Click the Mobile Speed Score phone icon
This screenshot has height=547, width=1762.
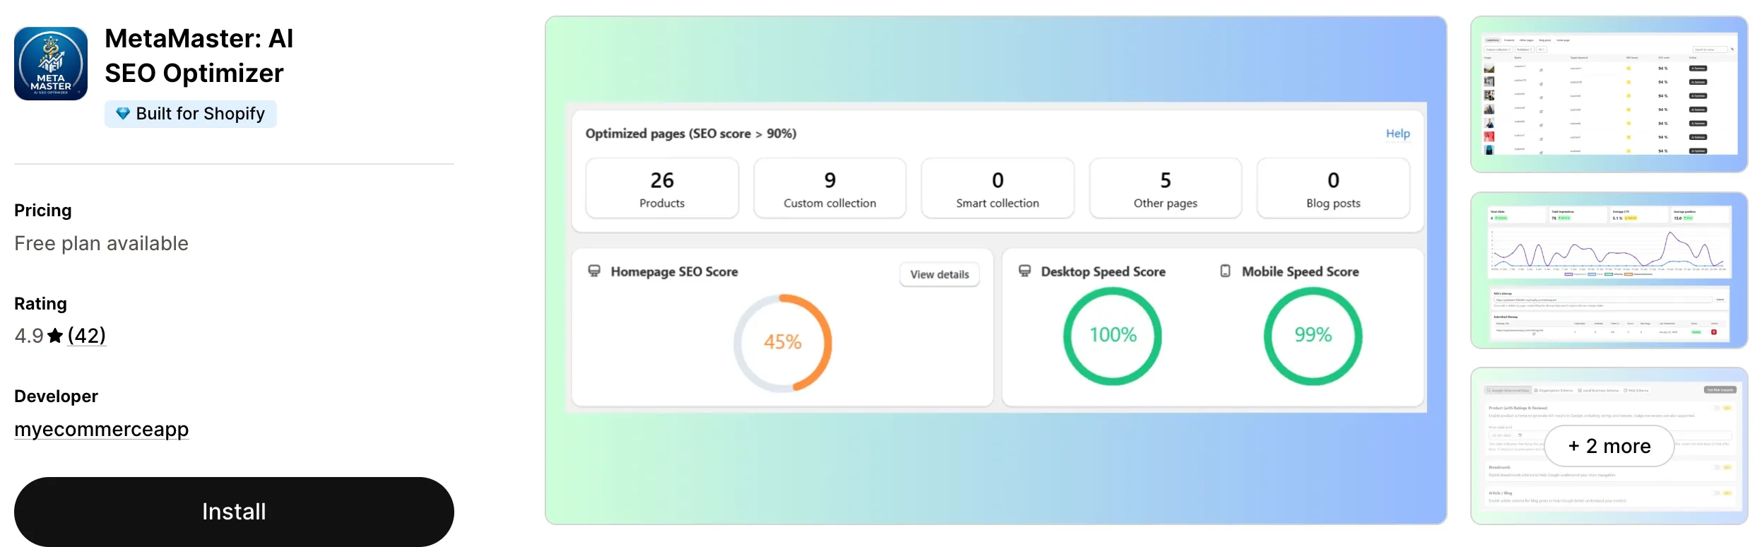pyautogui.click(x=1225, y=271)
